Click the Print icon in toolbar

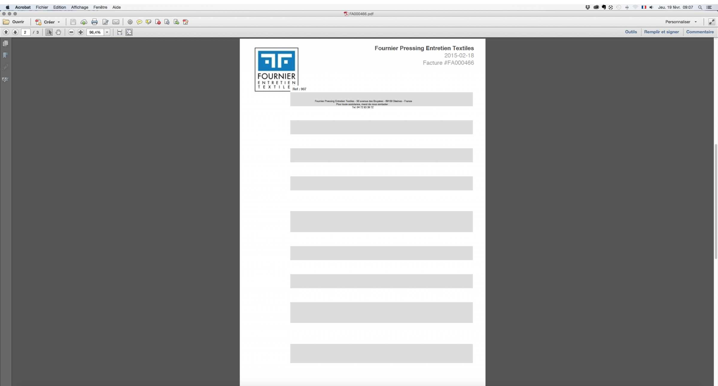click(95, 22)
